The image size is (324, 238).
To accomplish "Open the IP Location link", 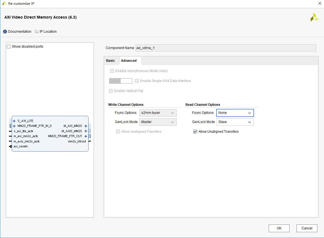I will point(48,32).
